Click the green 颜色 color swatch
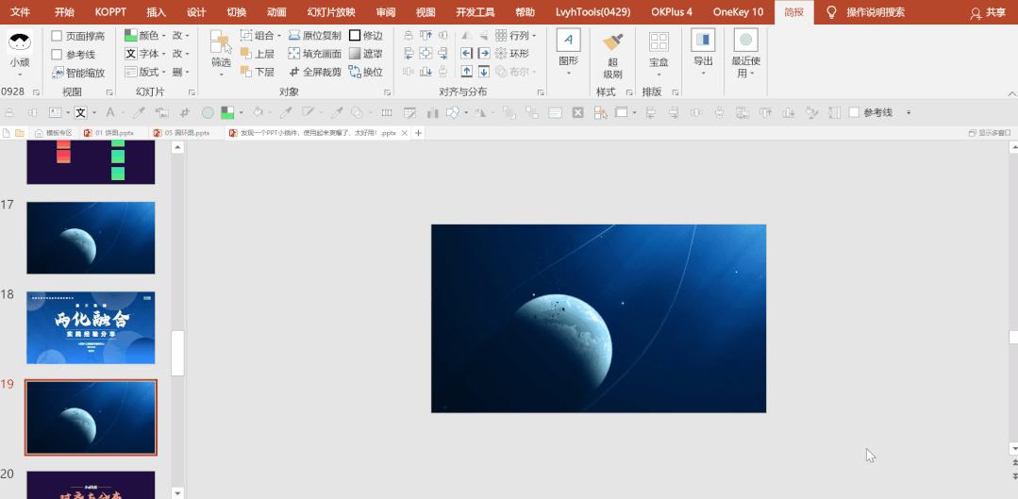 click(130, 36)
